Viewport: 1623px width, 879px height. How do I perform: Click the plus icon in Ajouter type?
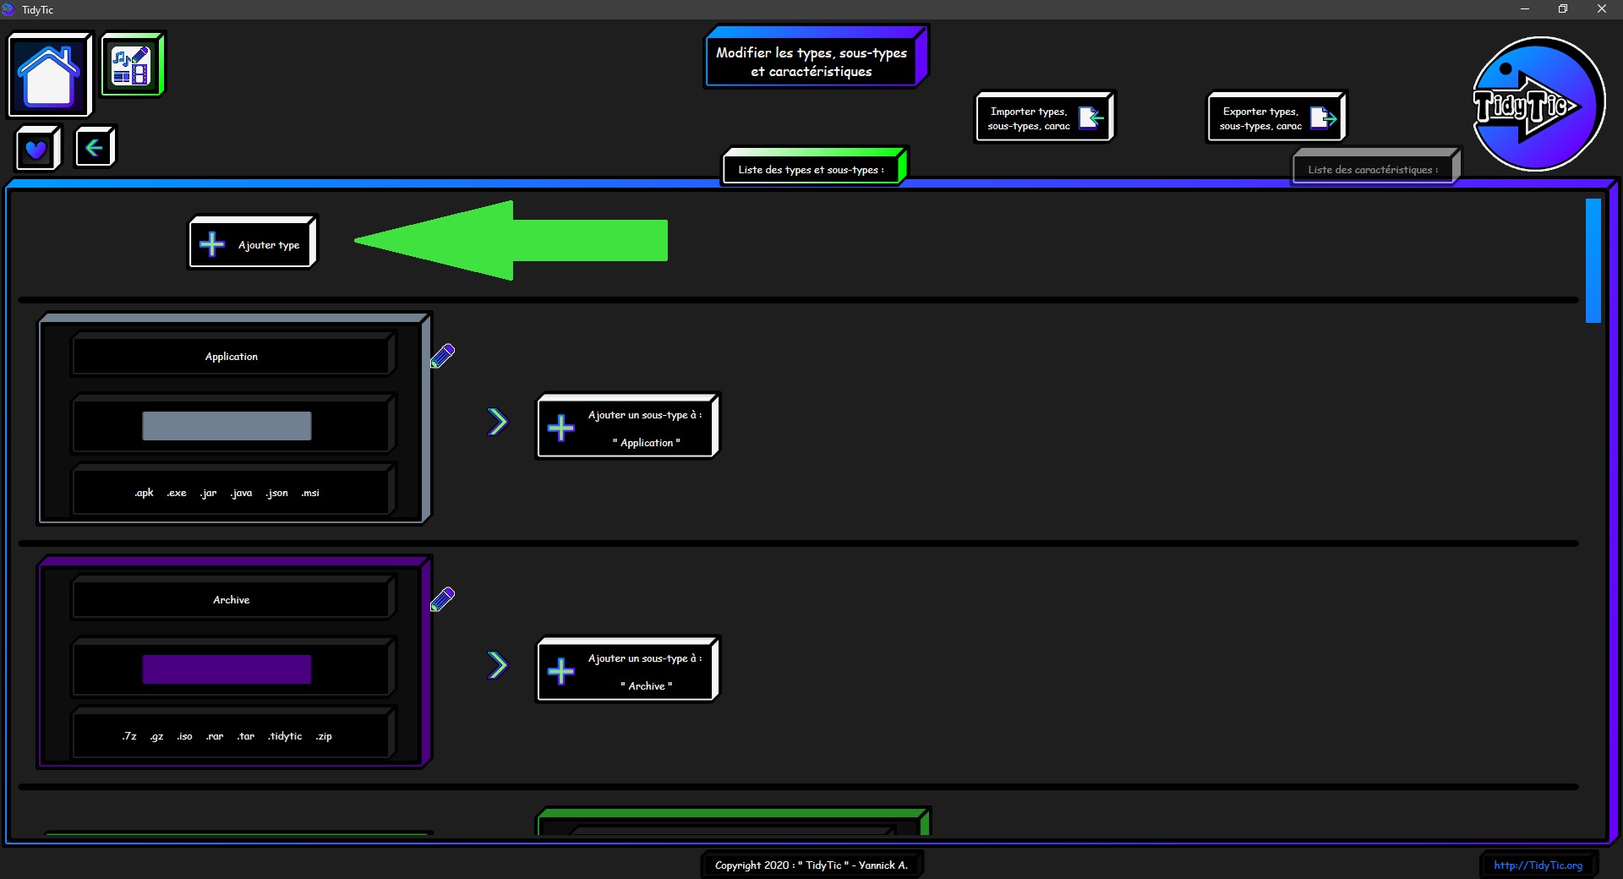212,244
